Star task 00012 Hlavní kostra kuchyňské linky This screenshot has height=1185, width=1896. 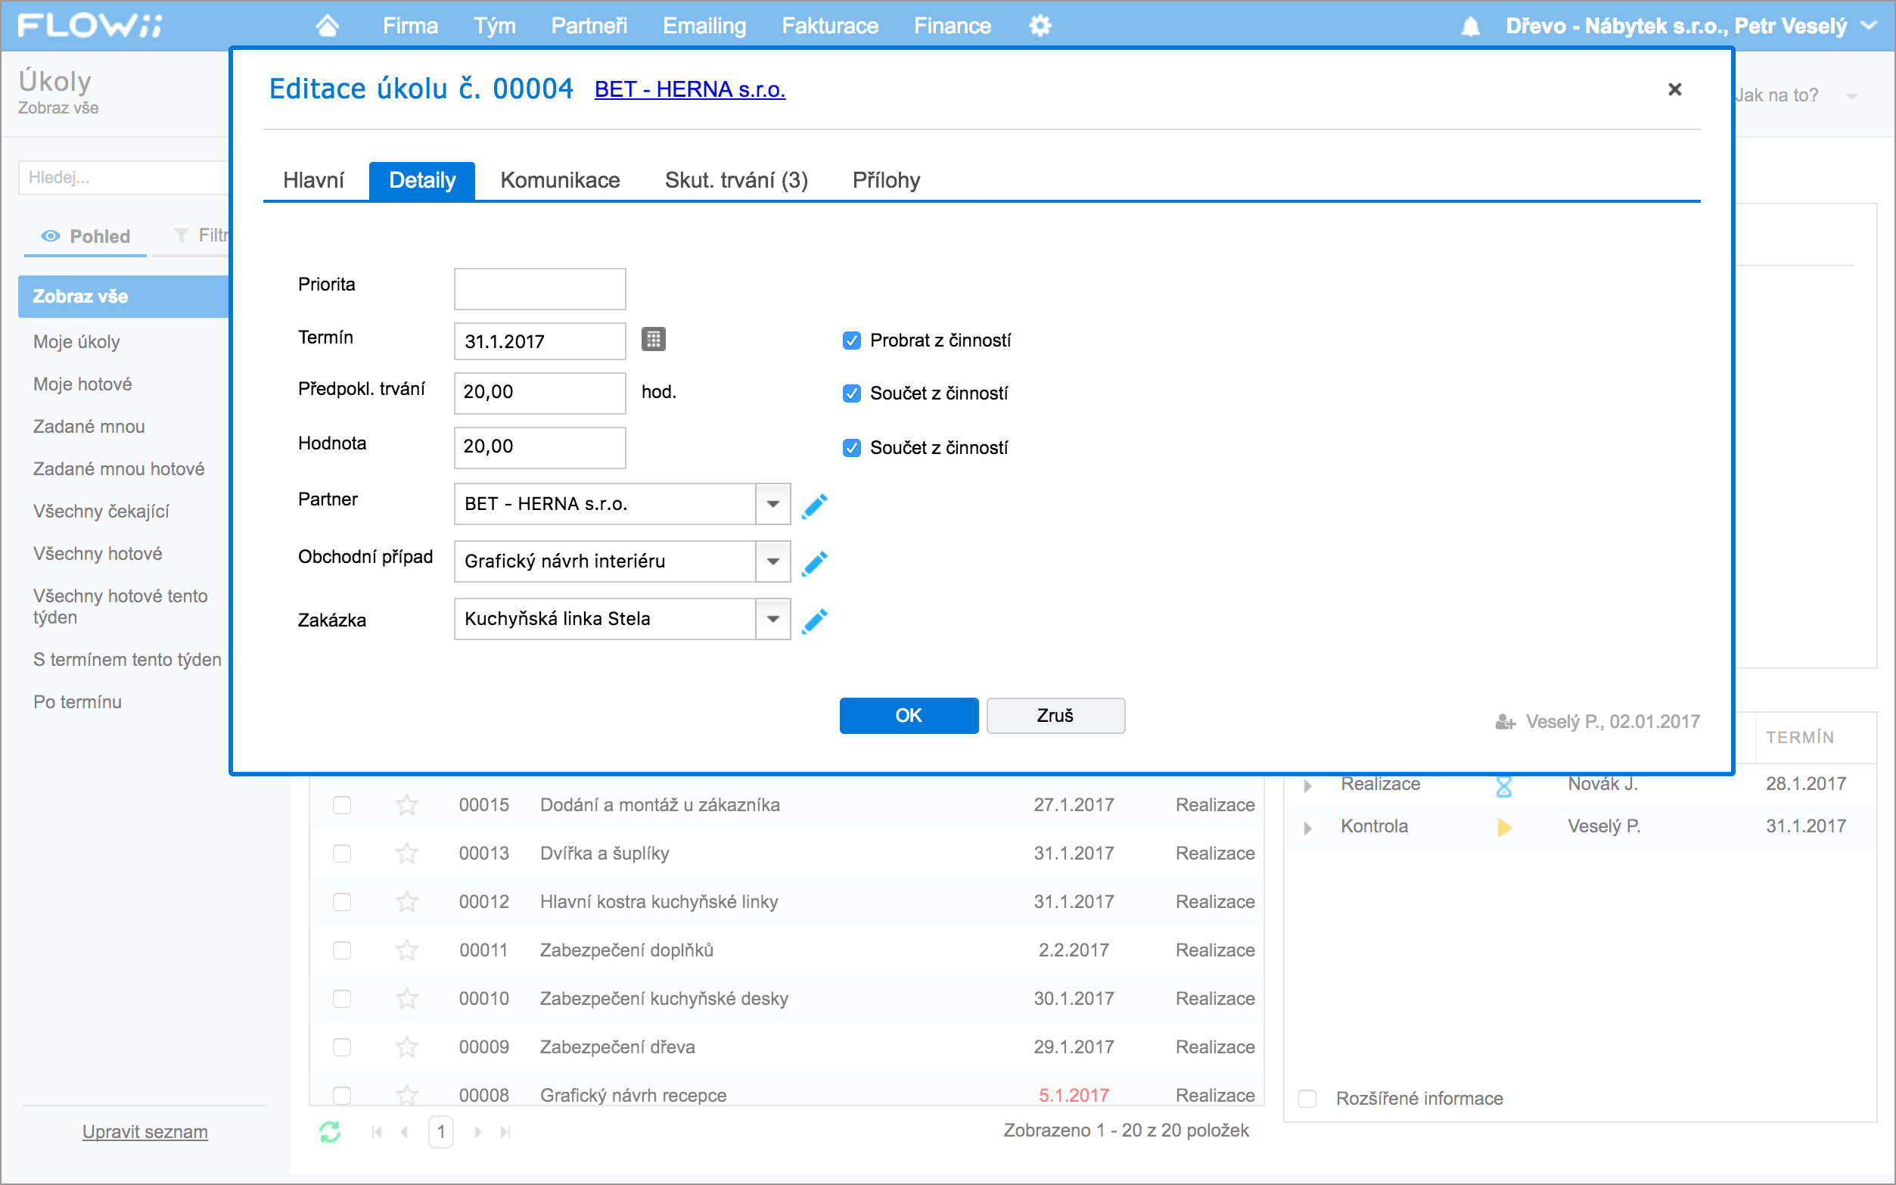[x=406, y=901]
